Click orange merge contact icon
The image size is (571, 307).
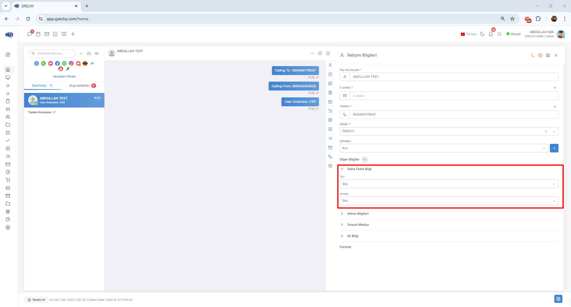[533, 55]
